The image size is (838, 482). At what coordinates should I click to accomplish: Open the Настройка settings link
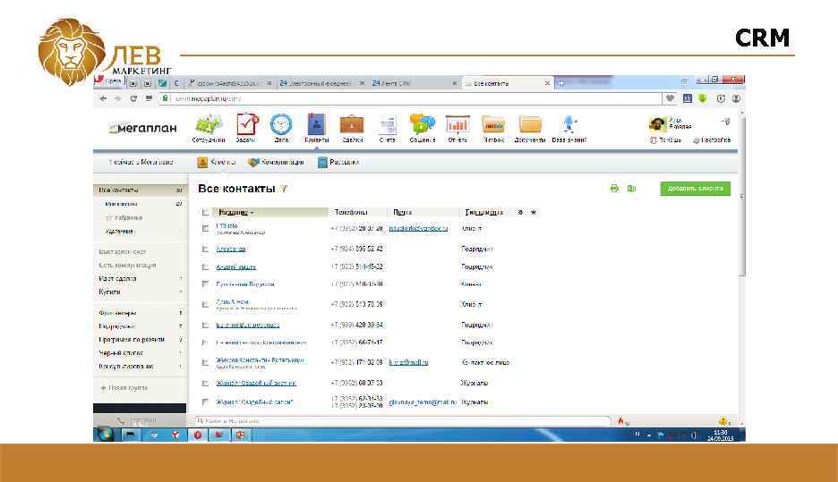[x=712, y=140]
